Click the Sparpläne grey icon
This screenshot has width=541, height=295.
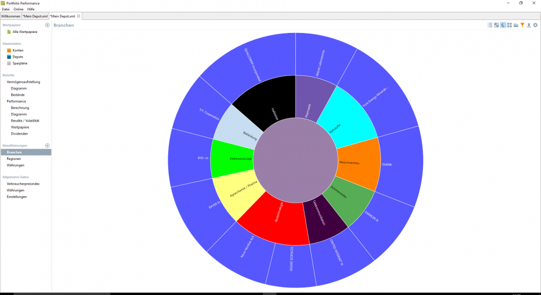(x=9, y=63)
